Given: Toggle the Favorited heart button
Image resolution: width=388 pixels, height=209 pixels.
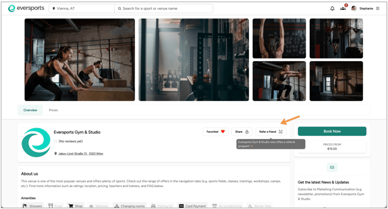Looking at the screenshot, I should (x=215, y=132).
